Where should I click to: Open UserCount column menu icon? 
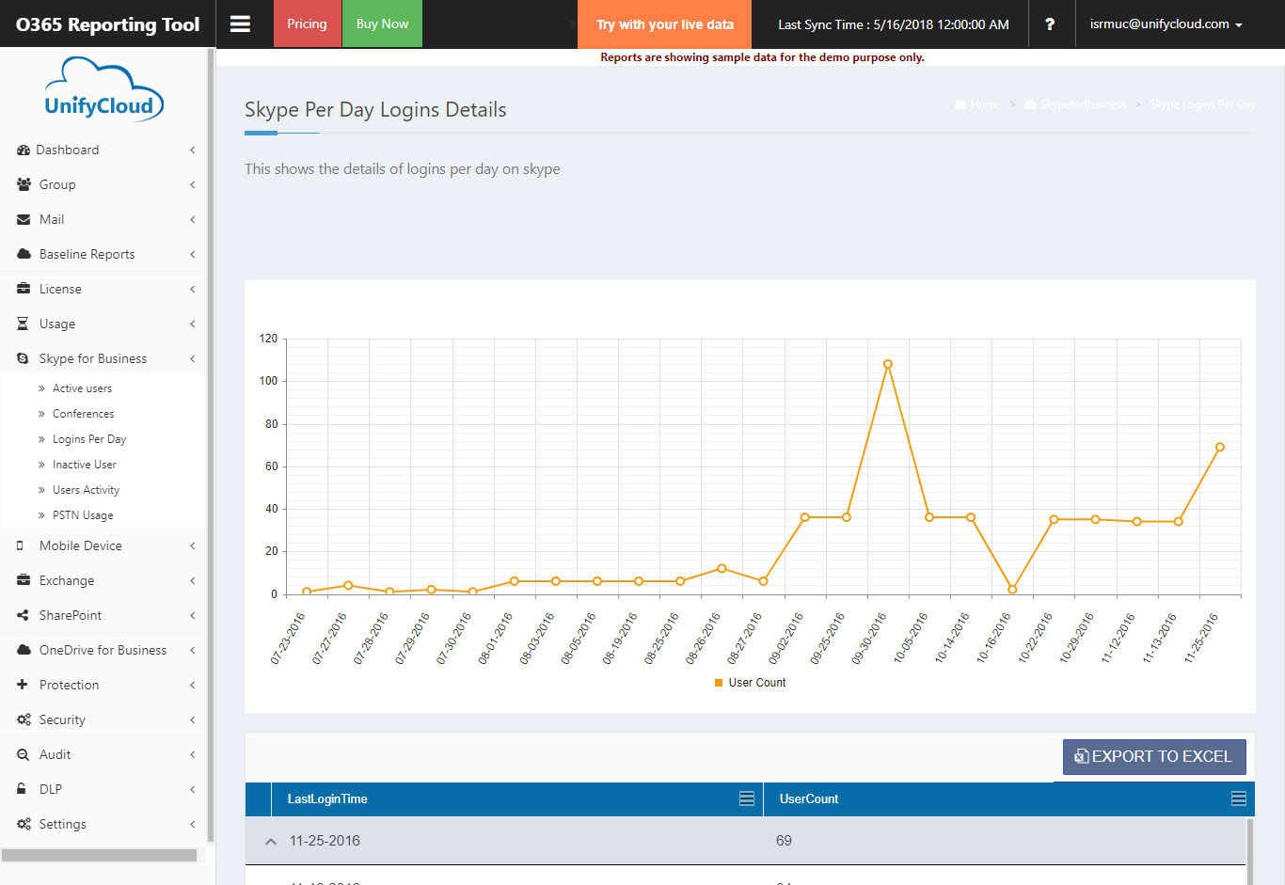tap(1239, 798)
